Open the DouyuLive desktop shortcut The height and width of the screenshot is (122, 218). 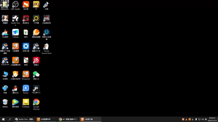[26, 75]
